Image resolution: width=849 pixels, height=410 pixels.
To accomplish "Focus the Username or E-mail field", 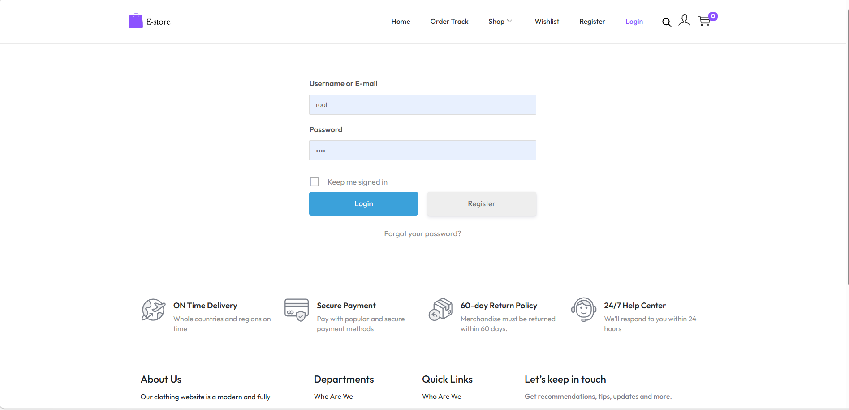I will (x=422, y=105).
